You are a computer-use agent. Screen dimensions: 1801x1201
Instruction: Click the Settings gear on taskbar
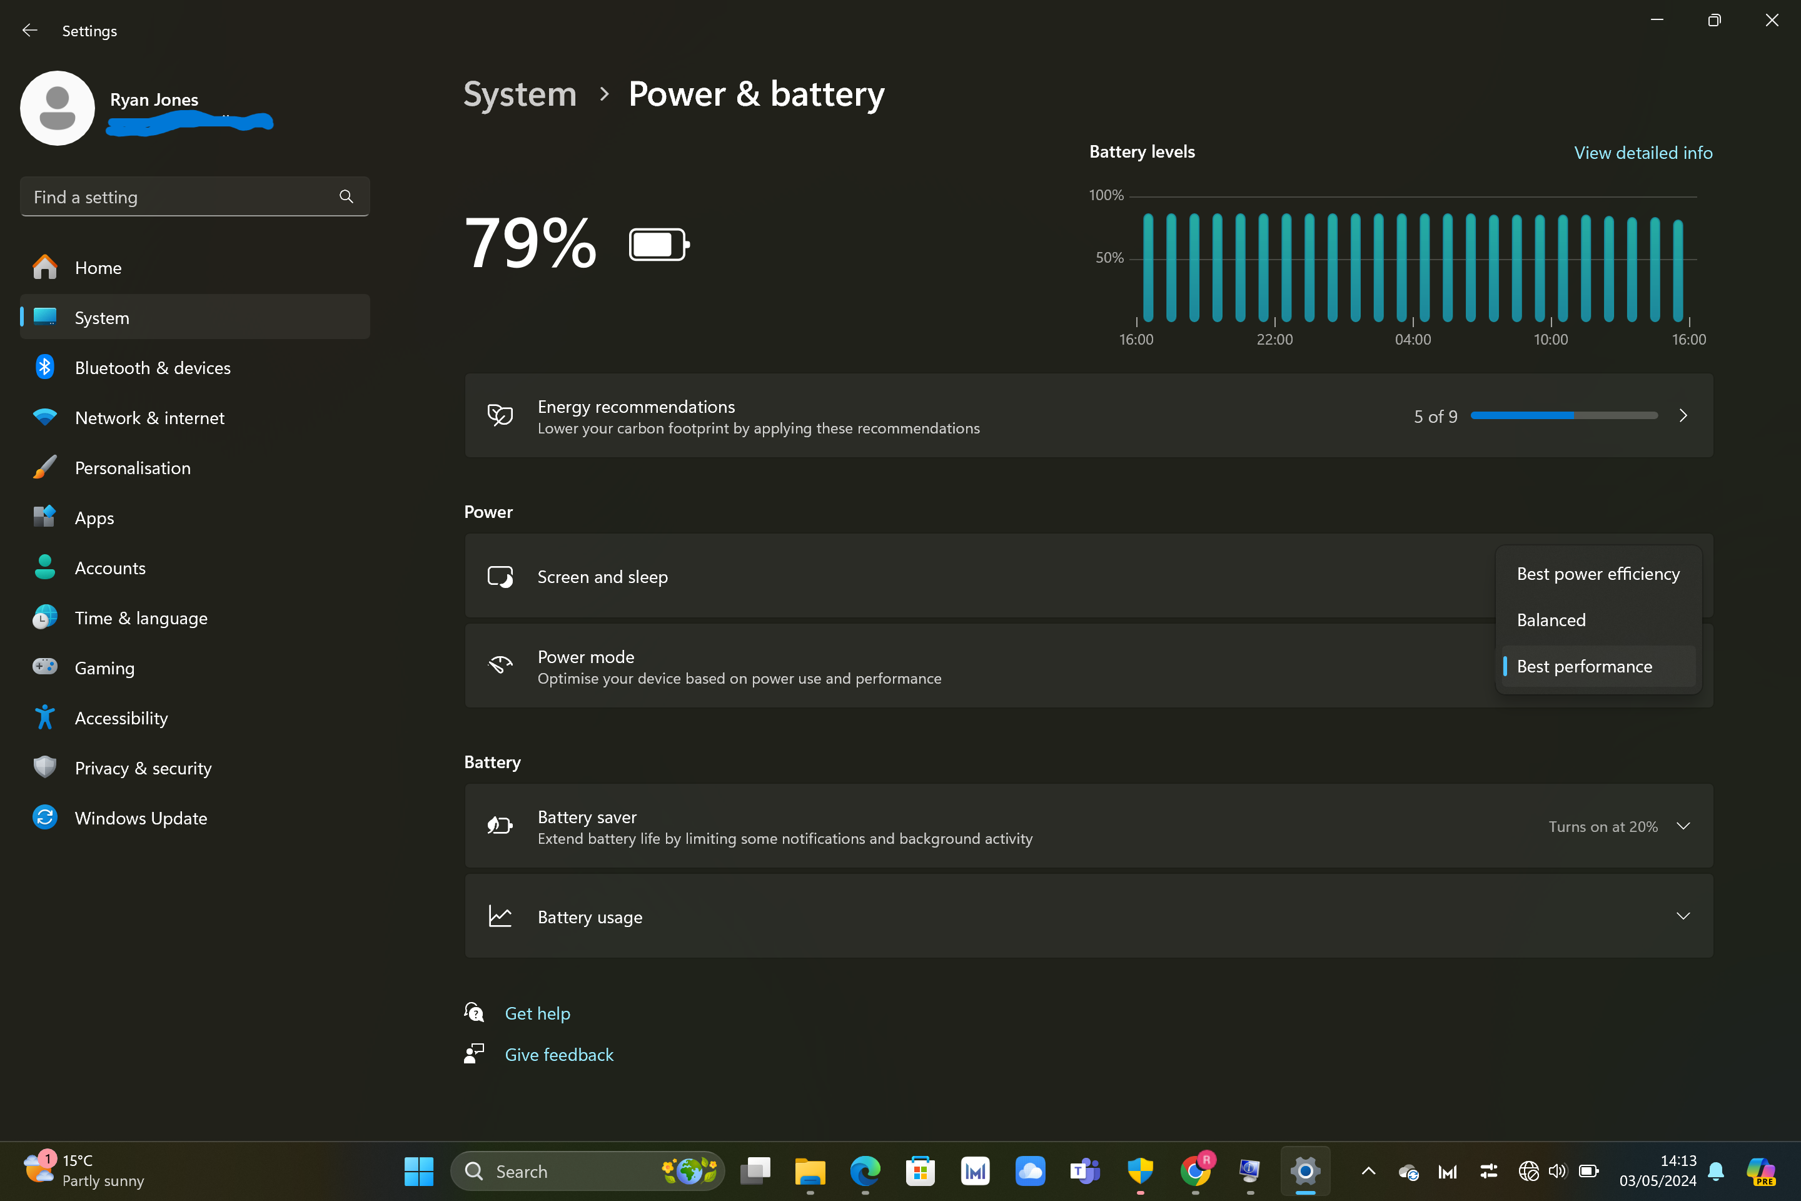pos(1306,1171)
